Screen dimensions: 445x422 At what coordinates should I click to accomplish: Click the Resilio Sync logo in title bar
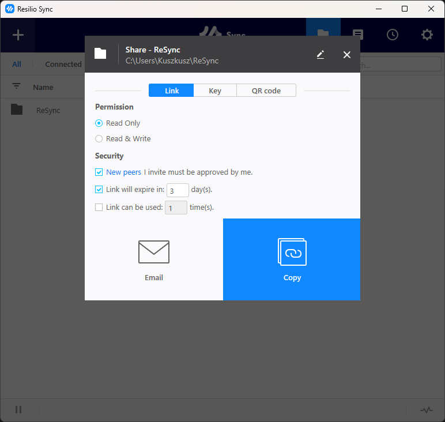click(10, 9)
